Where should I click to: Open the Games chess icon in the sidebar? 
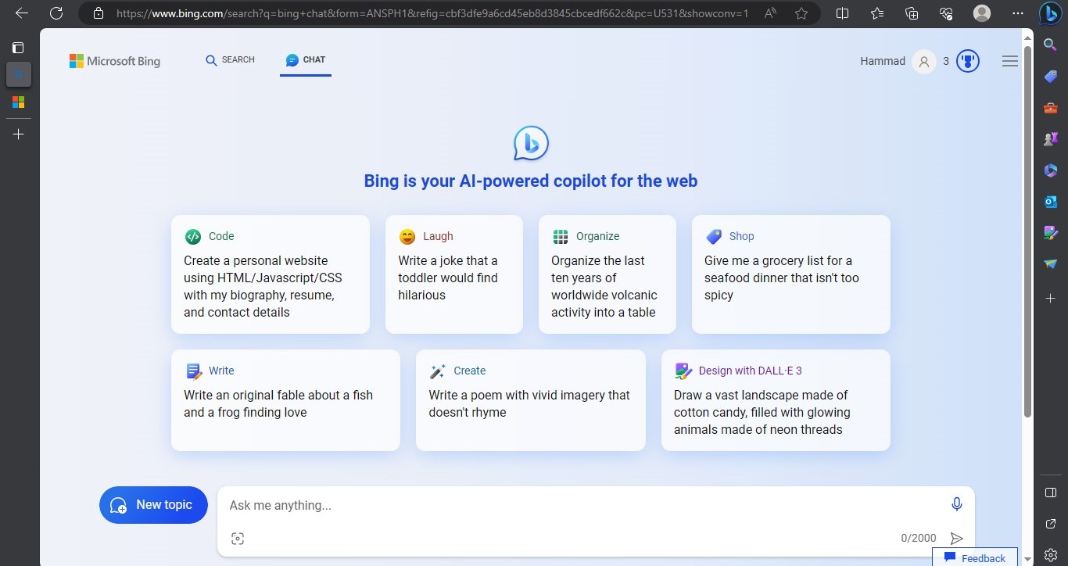click(x=1051, y=139)
